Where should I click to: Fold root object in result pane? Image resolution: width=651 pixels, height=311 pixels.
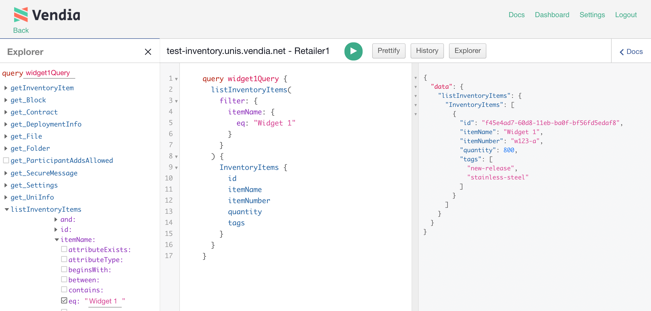point(416,78)
